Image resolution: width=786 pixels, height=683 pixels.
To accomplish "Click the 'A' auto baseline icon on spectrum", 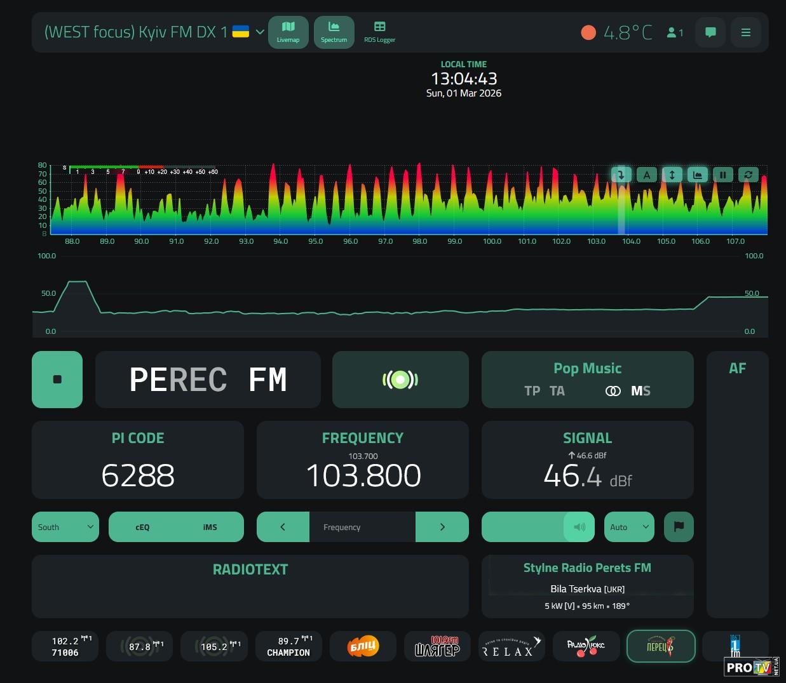I will click(x=646, y=175).
